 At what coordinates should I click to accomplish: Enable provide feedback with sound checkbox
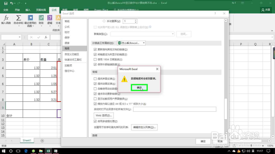tap(95, 79)
